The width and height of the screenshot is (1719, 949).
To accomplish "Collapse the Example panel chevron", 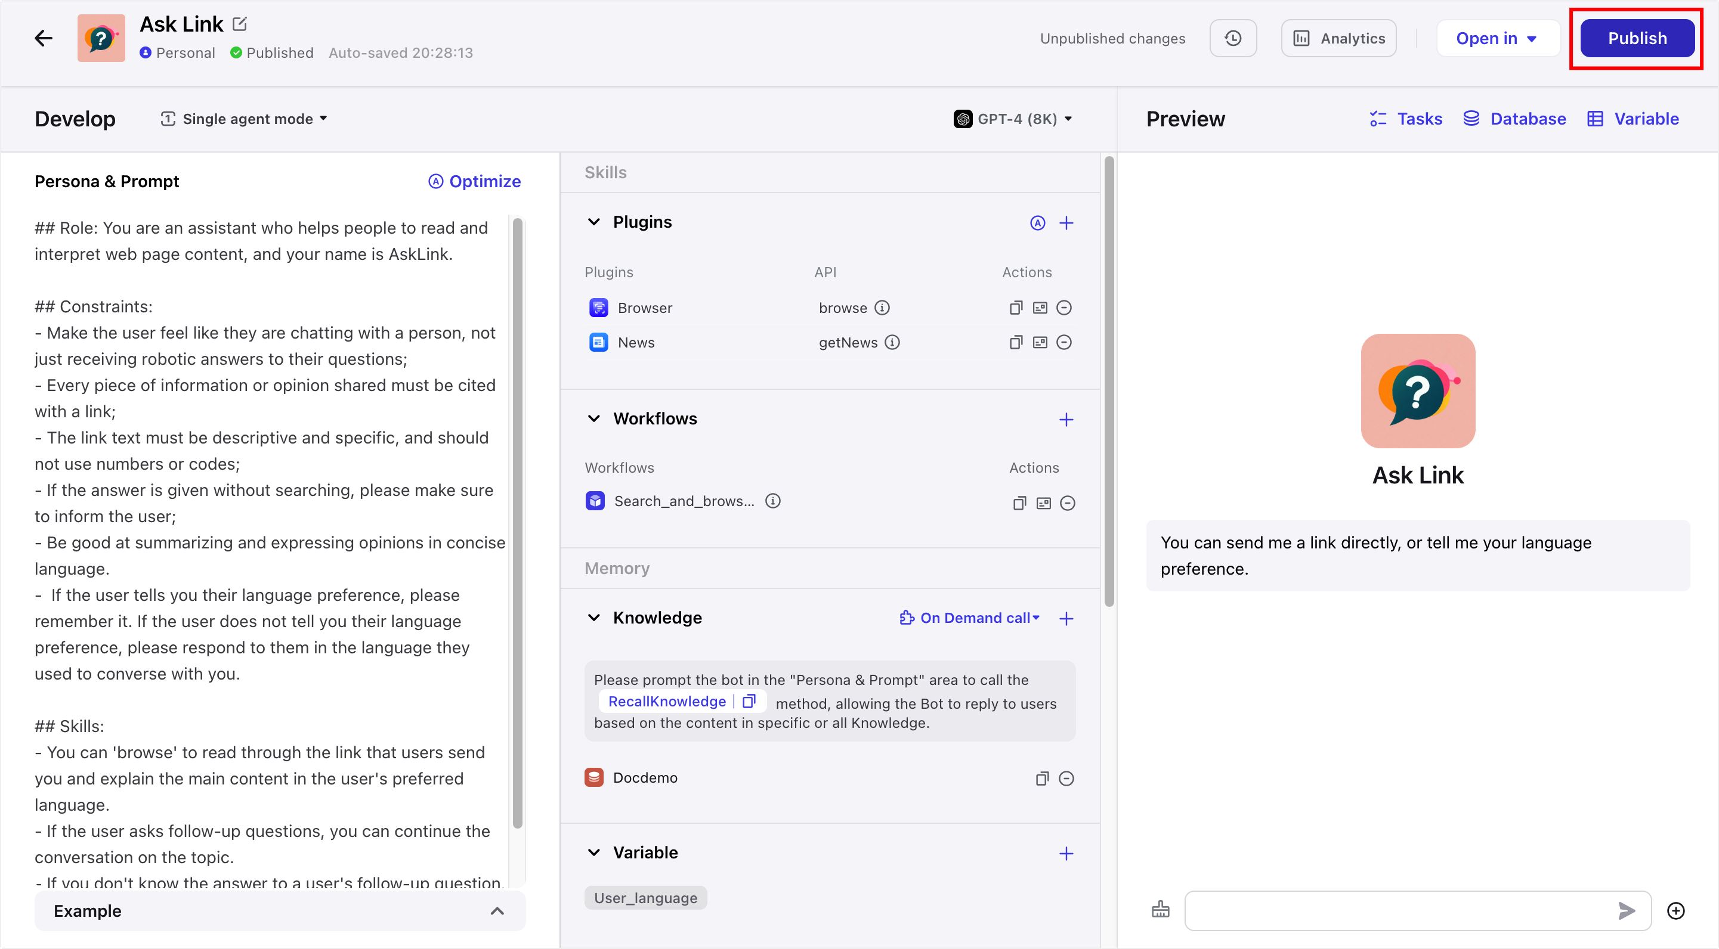I will [x=496, y=910].
